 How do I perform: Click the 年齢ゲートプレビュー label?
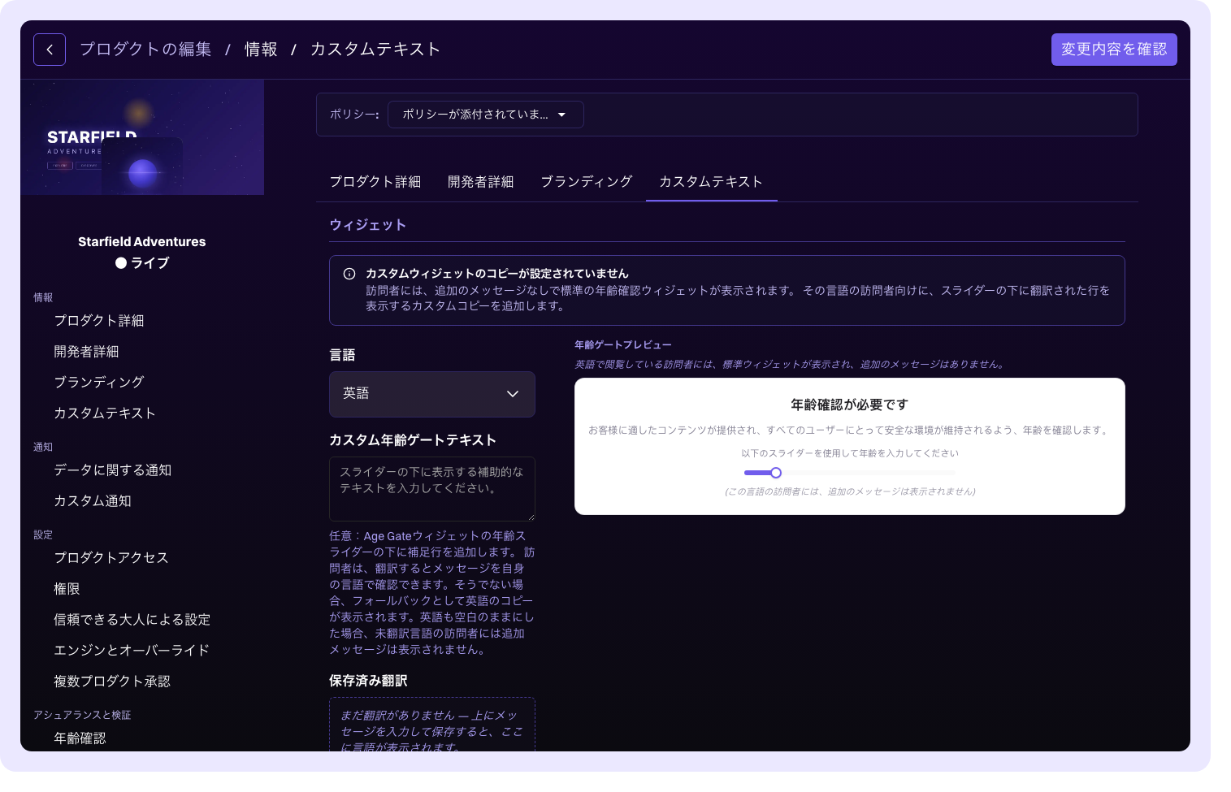pyautogui.click(x=623, y=345)
